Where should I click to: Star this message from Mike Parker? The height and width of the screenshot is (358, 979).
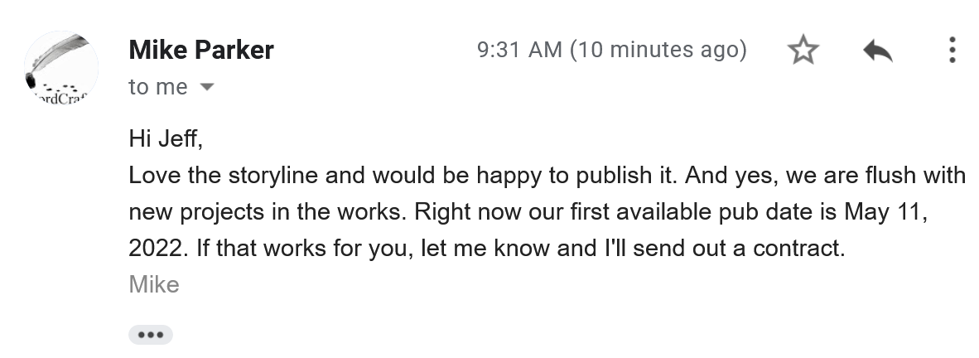(802, 51)
